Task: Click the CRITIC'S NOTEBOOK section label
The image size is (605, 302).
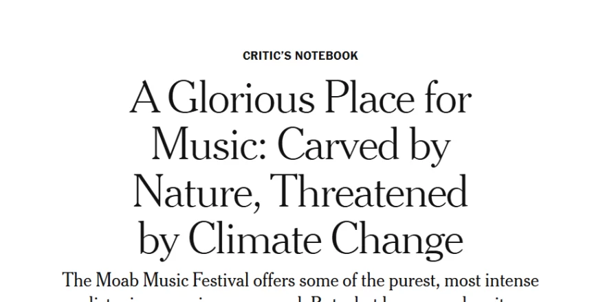Action: (x=300, y=56)
